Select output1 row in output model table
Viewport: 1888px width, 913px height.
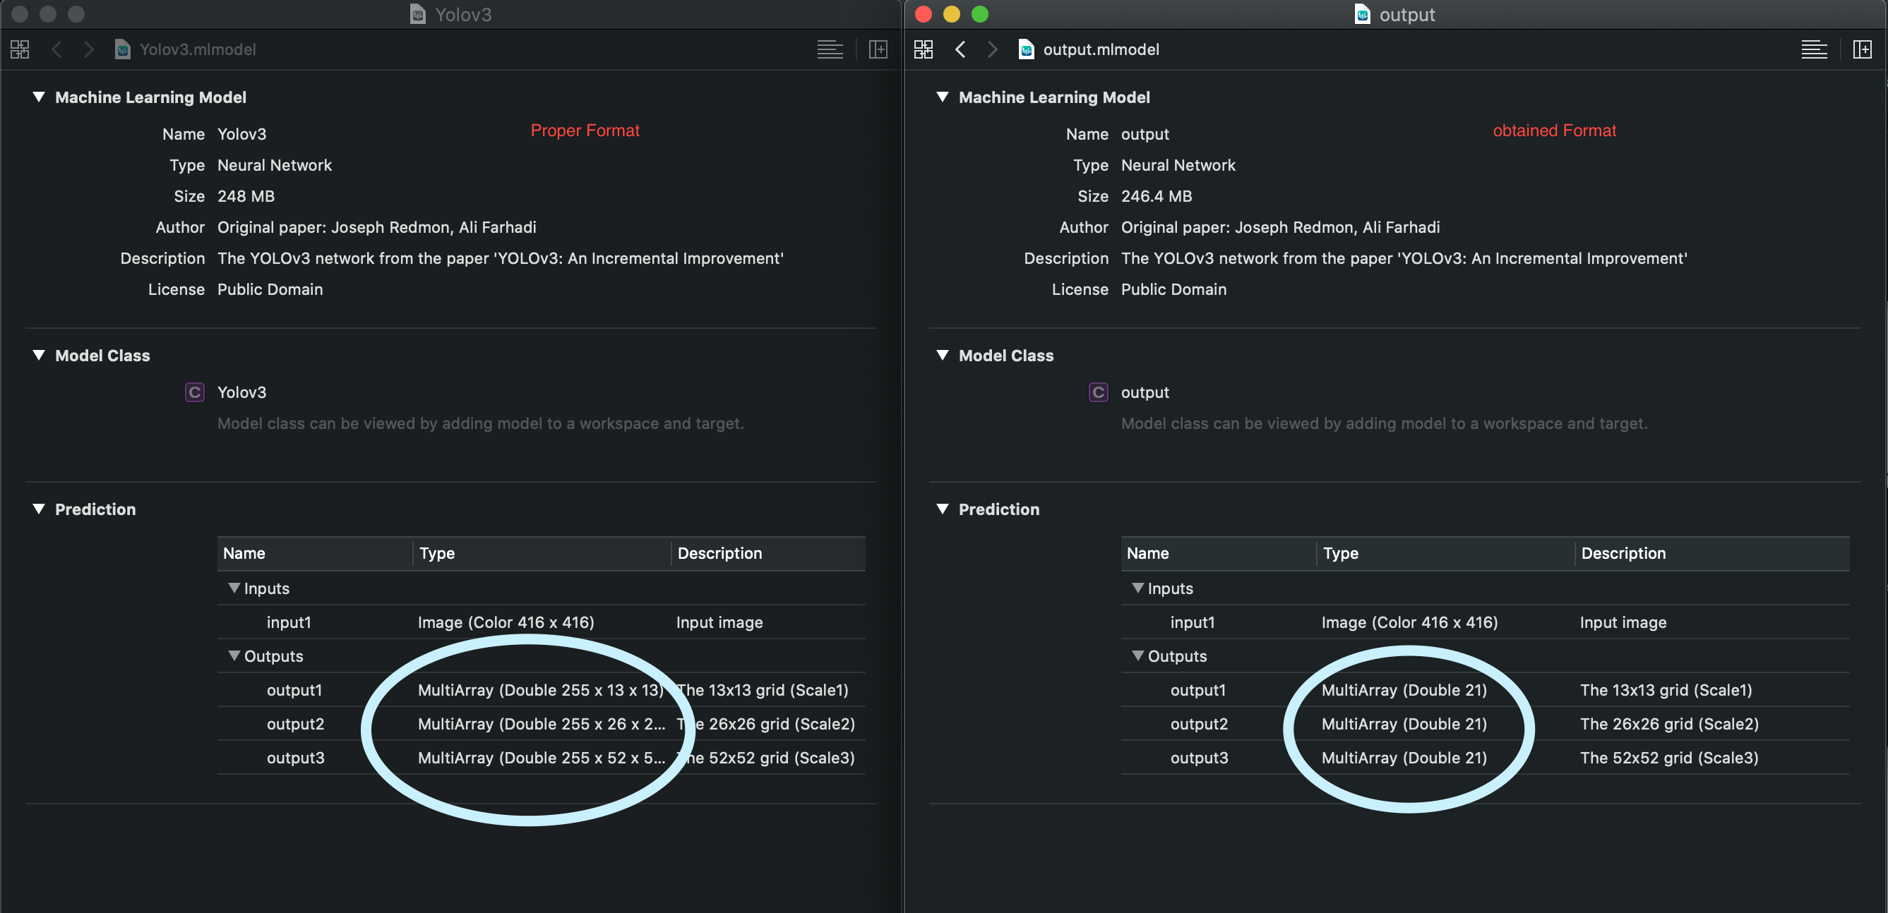(x=1197, y=691)
